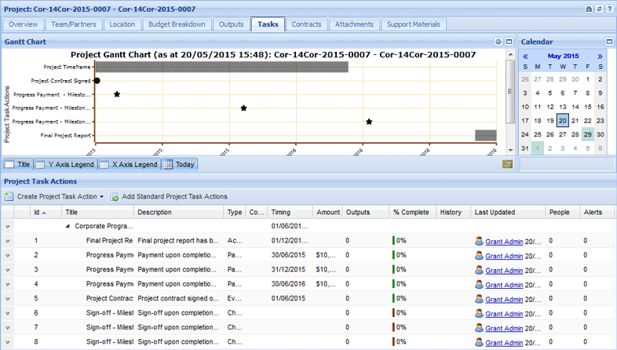
Task: Click the refresh icon in the project header
Action: 599,8
